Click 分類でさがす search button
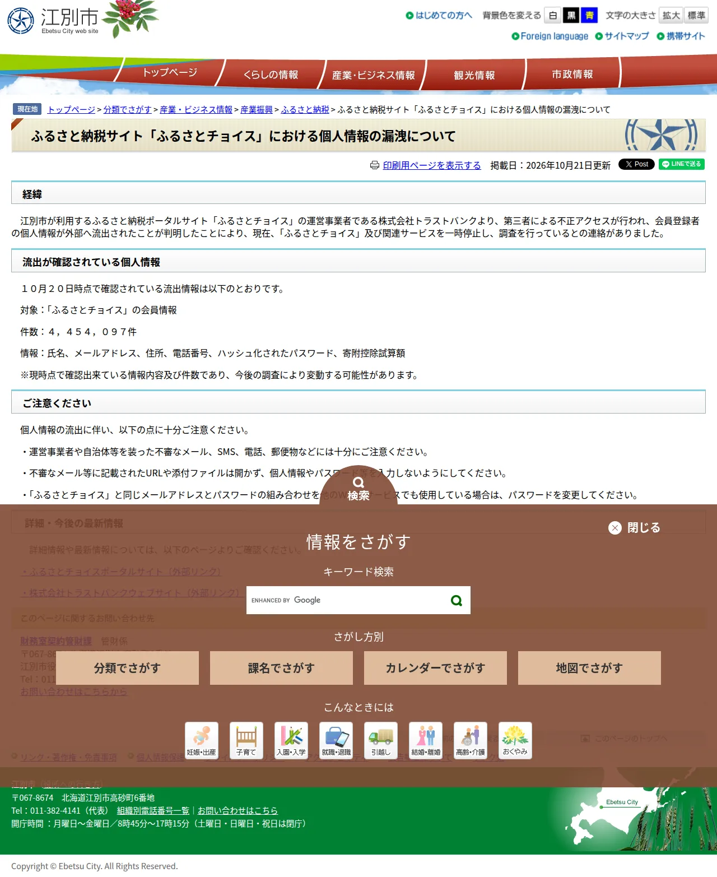Screen dimensions: 717x877 coord(127,668)
